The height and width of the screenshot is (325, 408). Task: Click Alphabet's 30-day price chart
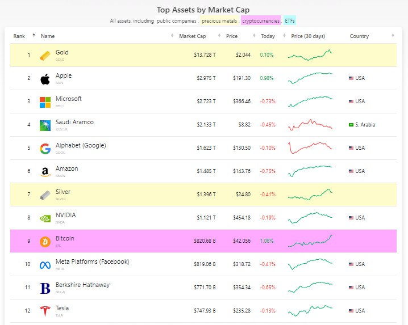tap(310, 147)
